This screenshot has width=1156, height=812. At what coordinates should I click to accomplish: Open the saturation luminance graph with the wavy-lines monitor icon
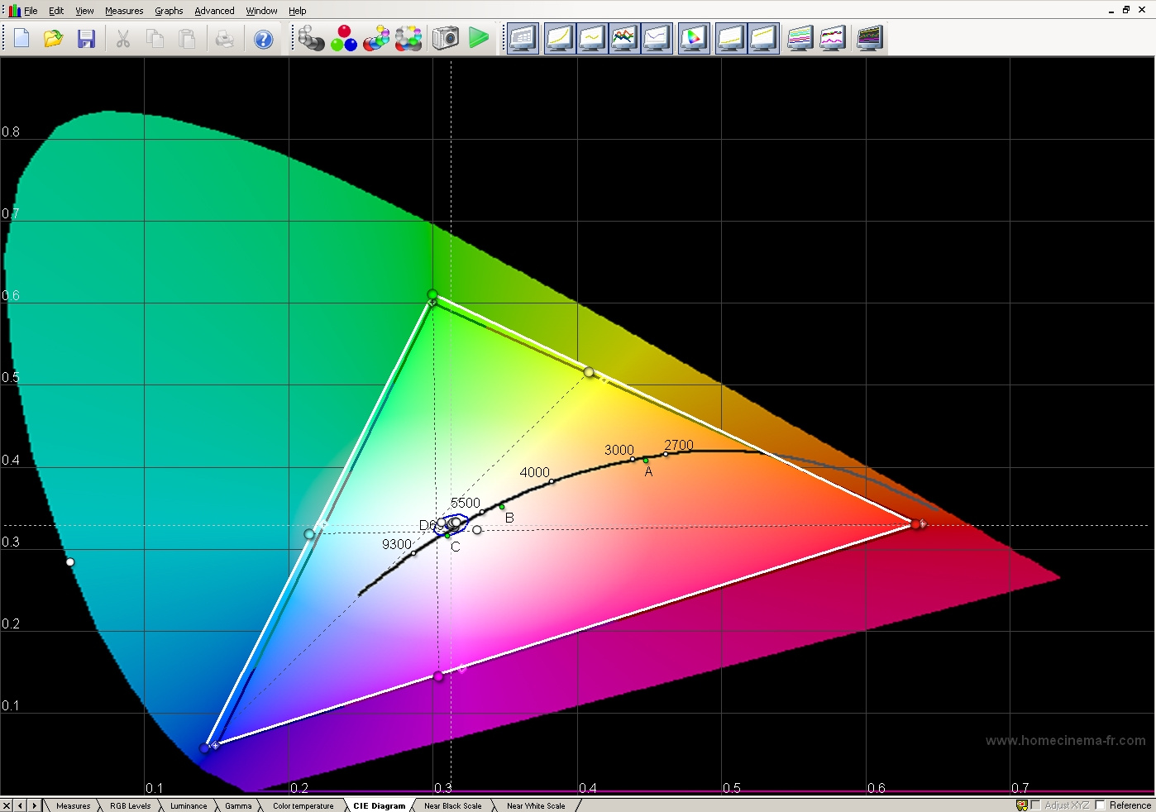[x=833, y=39]
